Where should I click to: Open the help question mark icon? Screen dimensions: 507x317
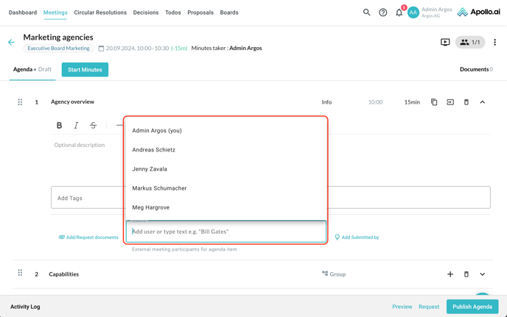tap(382, 13)
